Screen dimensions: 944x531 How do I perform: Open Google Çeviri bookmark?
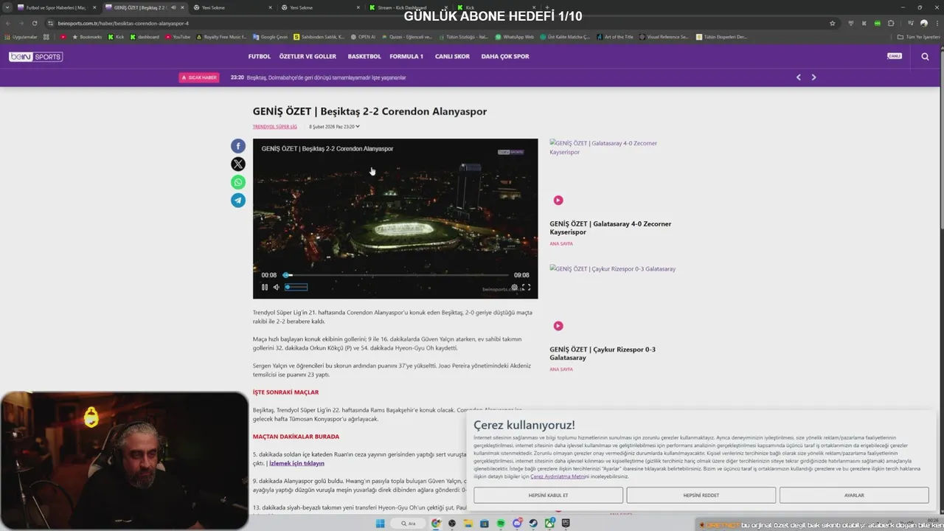coord(270,37)
